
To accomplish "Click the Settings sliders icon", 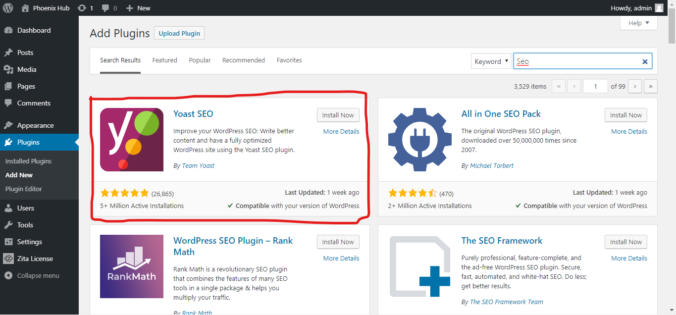I will click(8, 242).
